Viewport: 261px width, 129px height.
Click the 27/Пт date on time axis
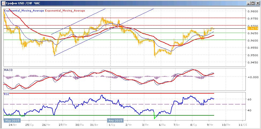(63, 125)
